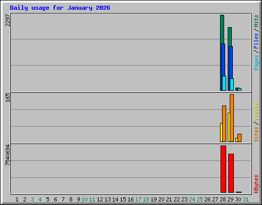The image size is (262, 205).
Task: Click the blue 'Files' legend label
Action: click(256, 41)
